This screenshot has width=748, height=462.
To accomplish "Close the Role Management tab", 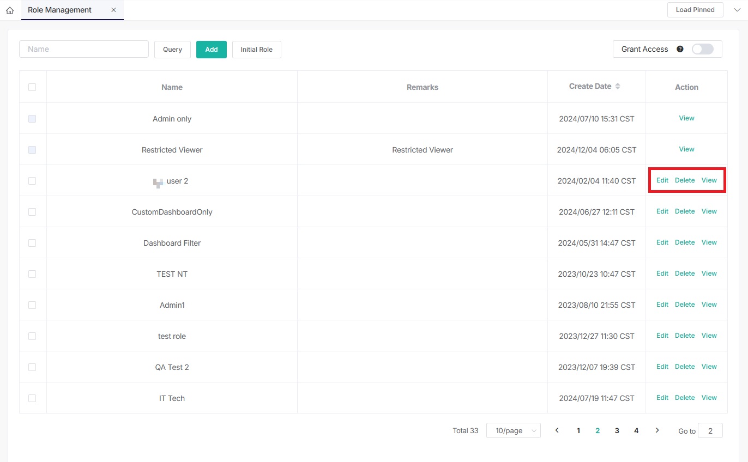I will [113, 10].
